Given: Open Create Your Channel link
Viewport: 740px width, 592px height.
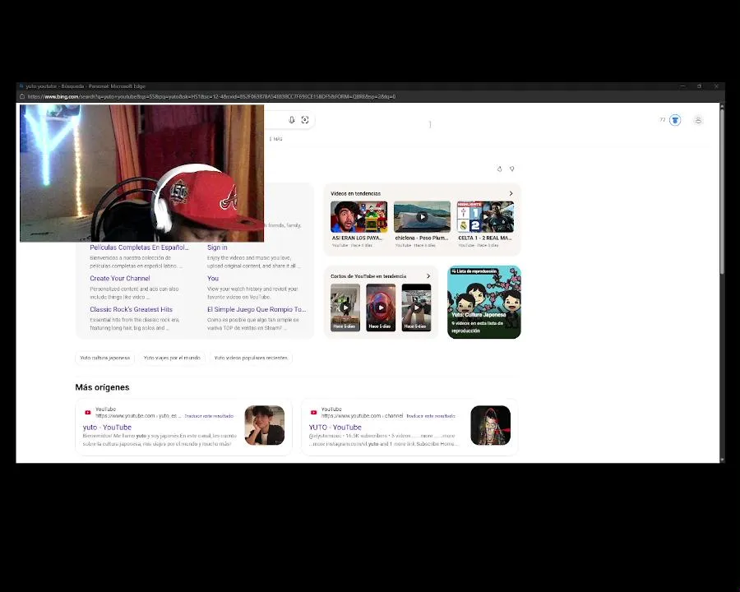Looking at the screenshot, I should pos(120,279).
